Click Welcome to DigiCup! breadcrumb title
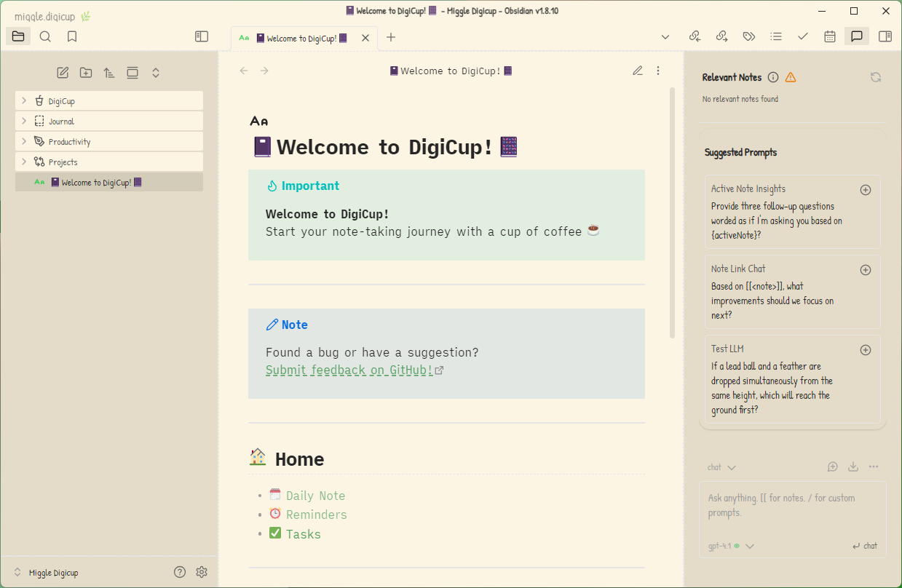Viewport: 902px width, 588px height. tap(451, 71)
